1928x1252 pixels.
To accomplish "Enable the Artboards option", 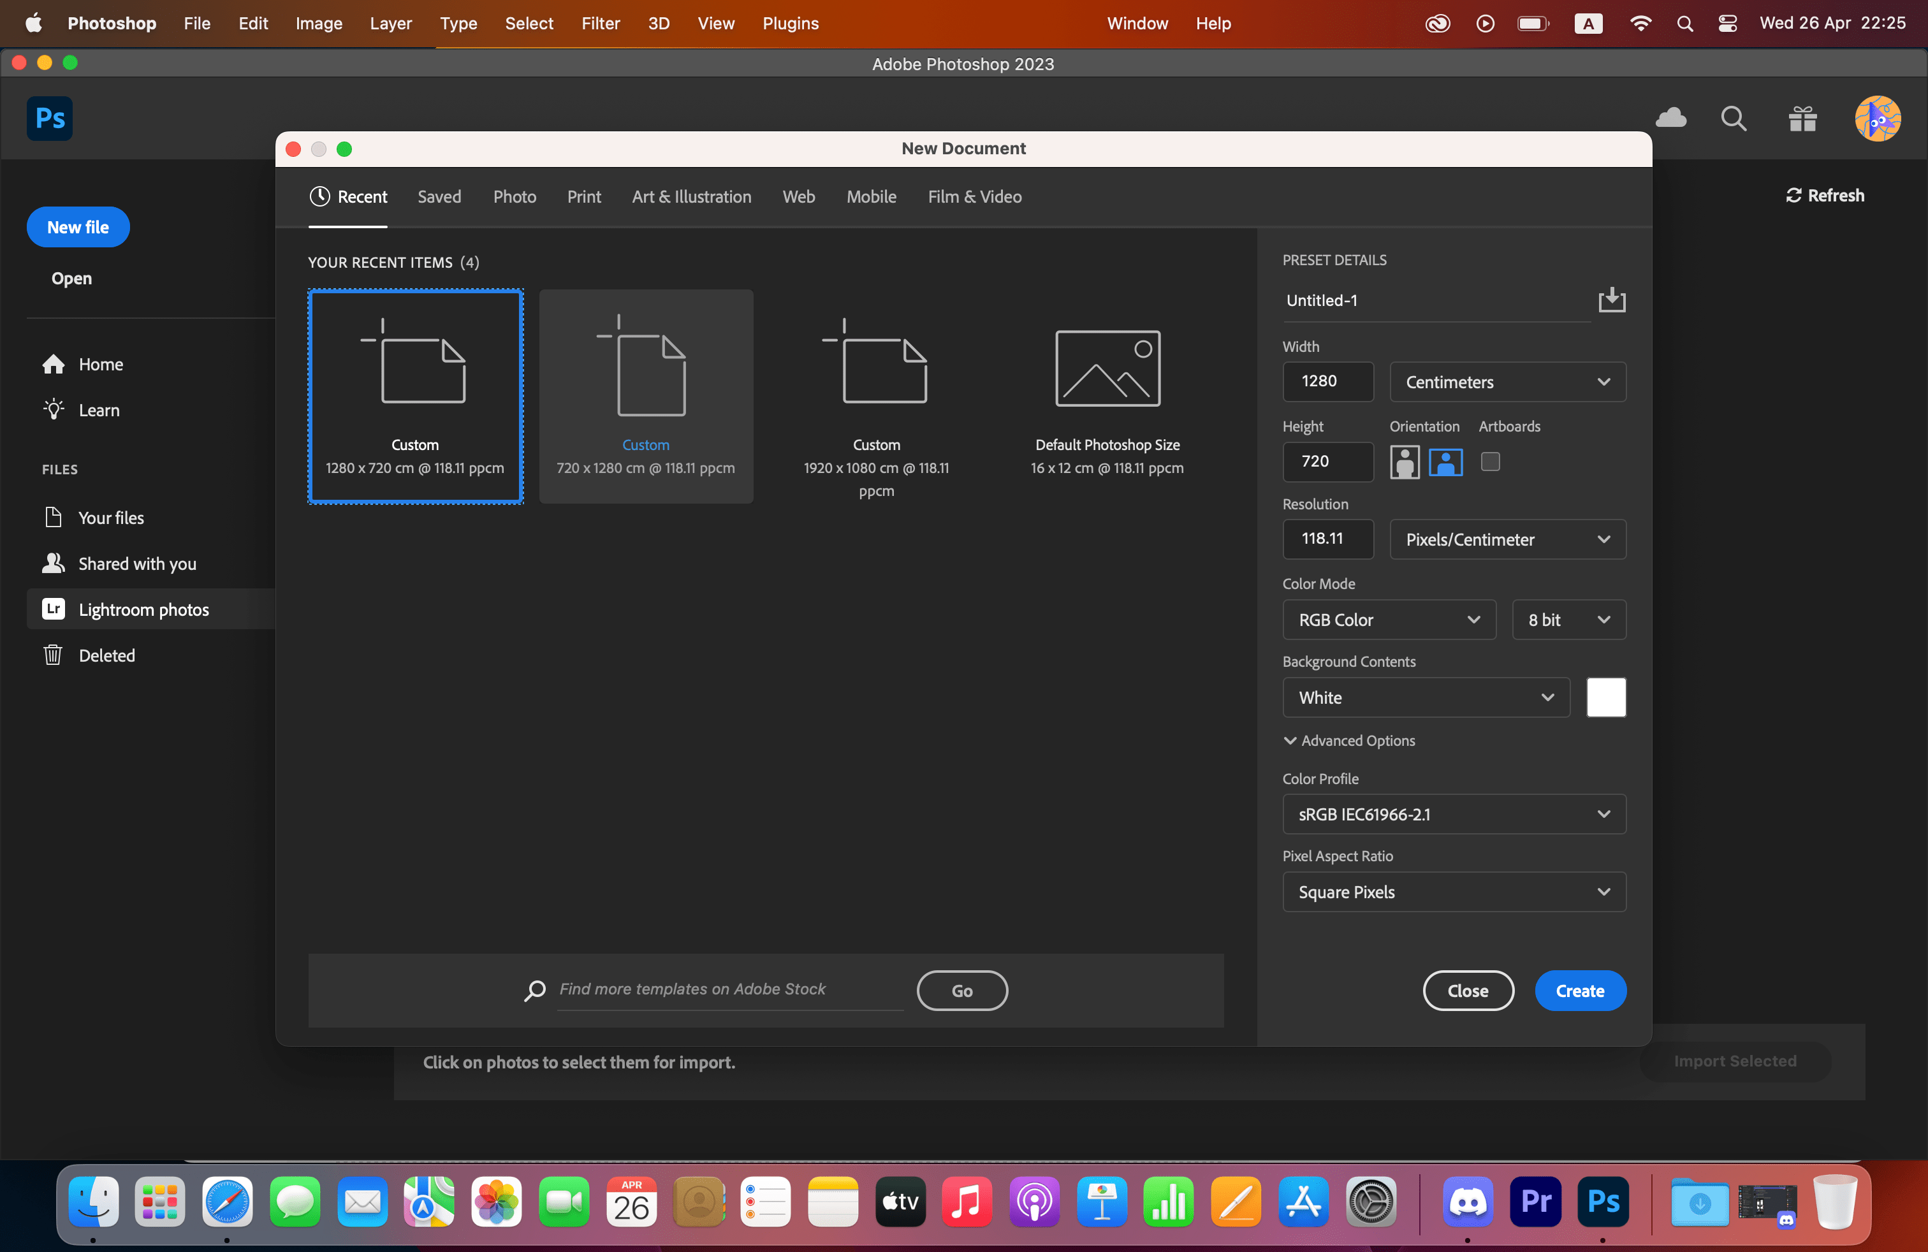I will tap(1491, 462).
